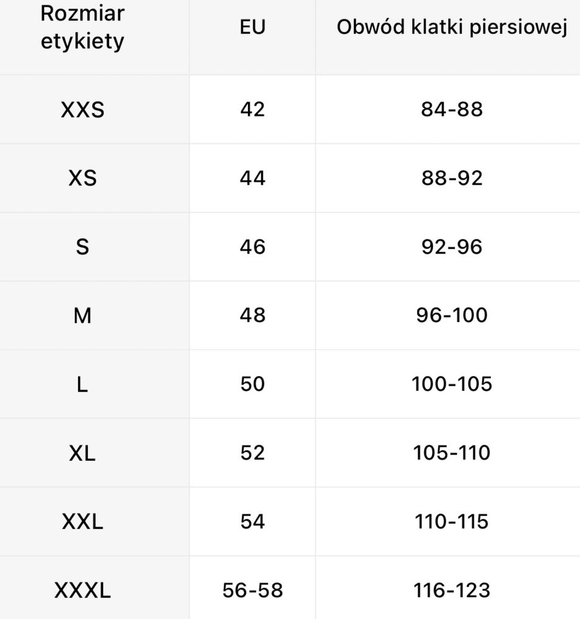Select the XXXL size label

[x=82, y=590]
